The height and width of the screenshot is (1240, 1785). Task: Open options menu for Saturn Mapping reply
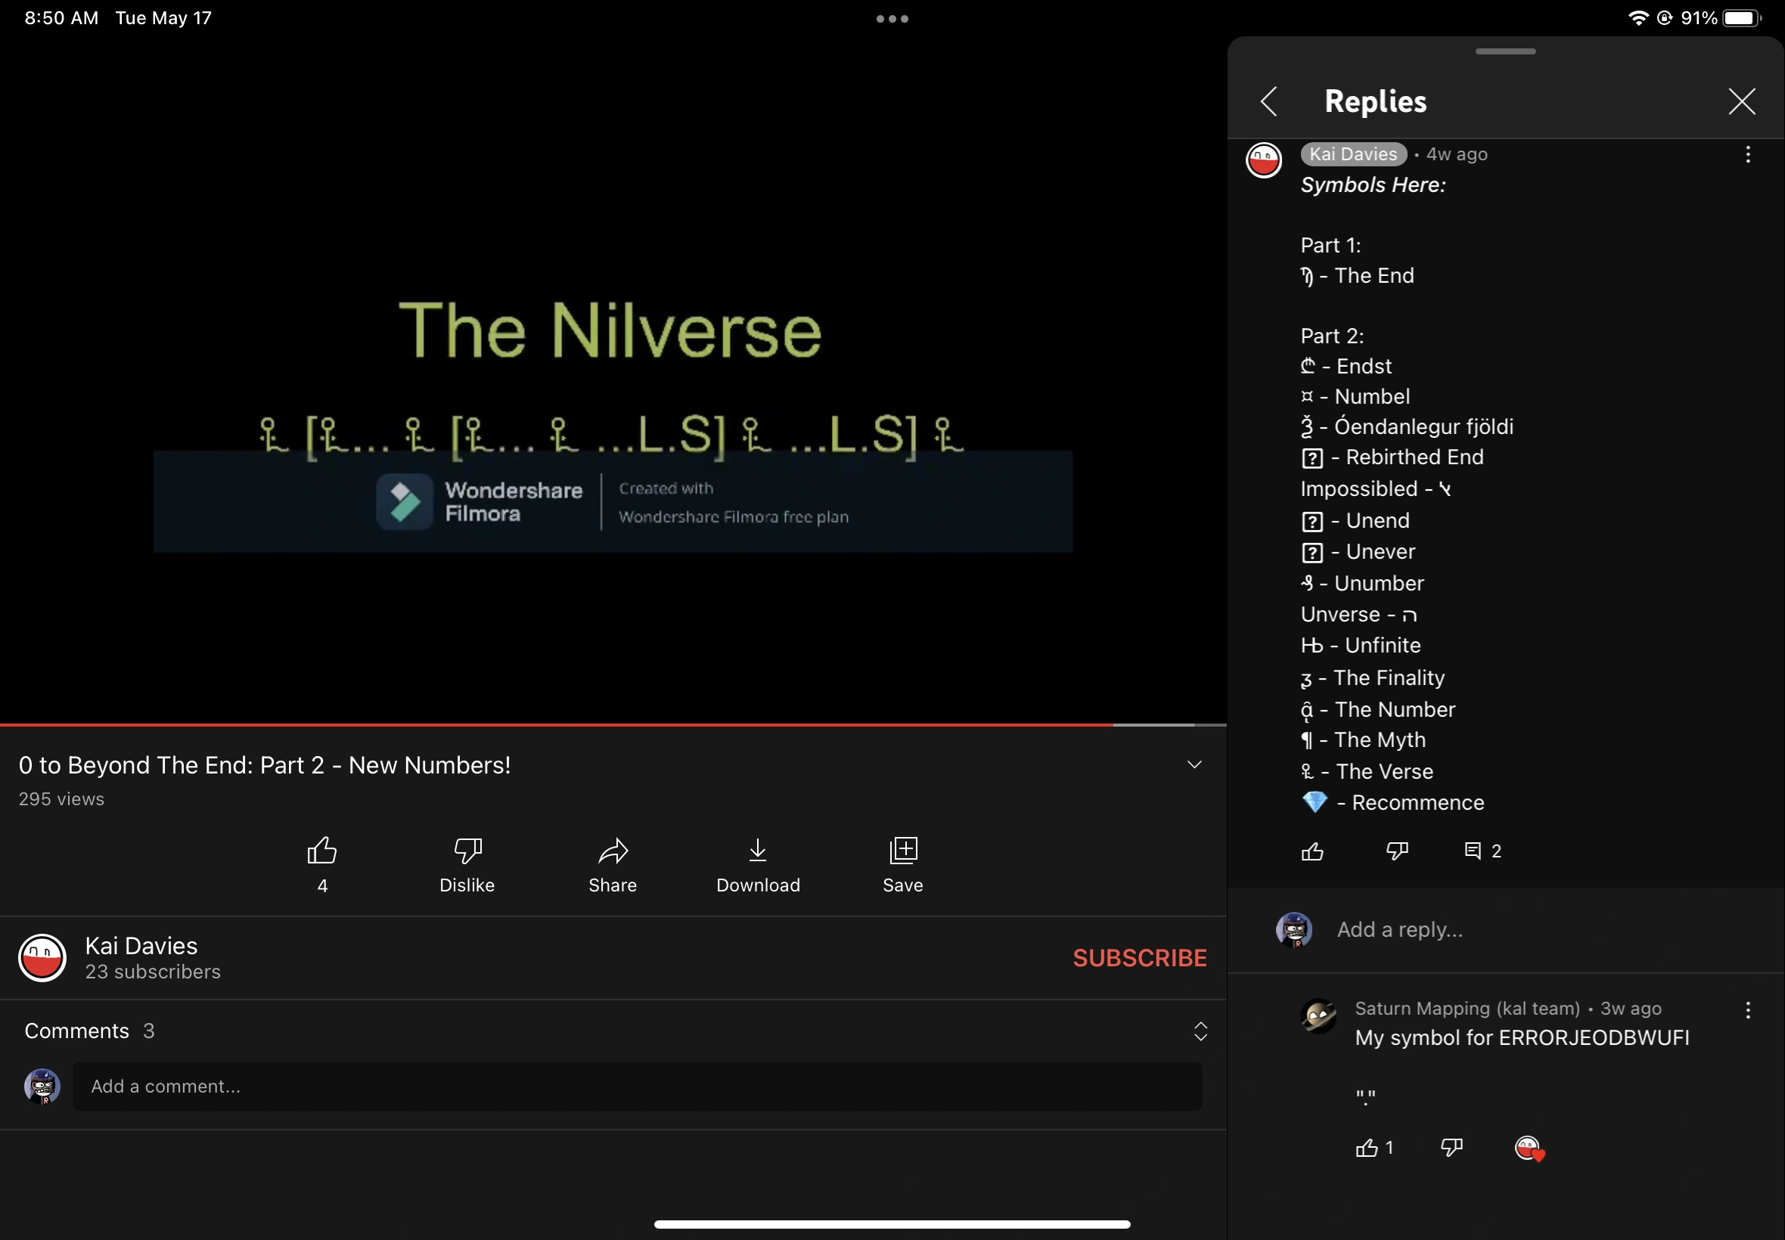1748,1010
